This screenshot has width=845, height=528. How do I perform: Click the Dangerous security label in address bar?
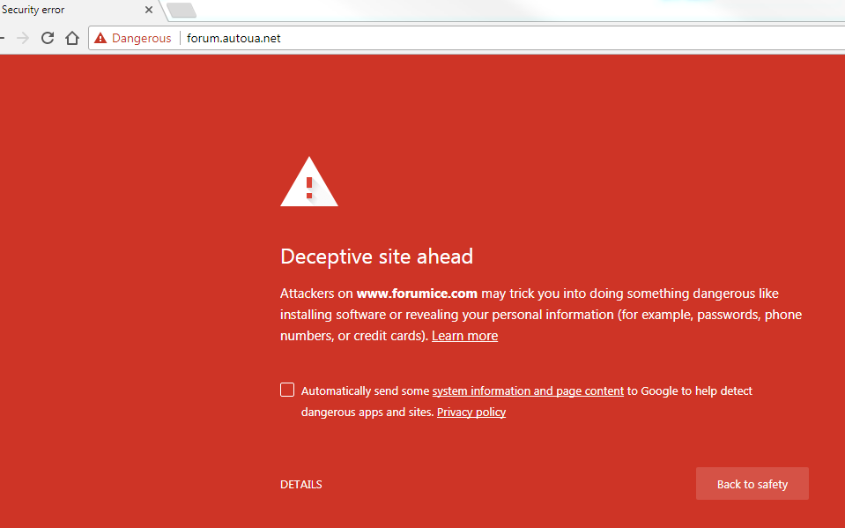141,38
